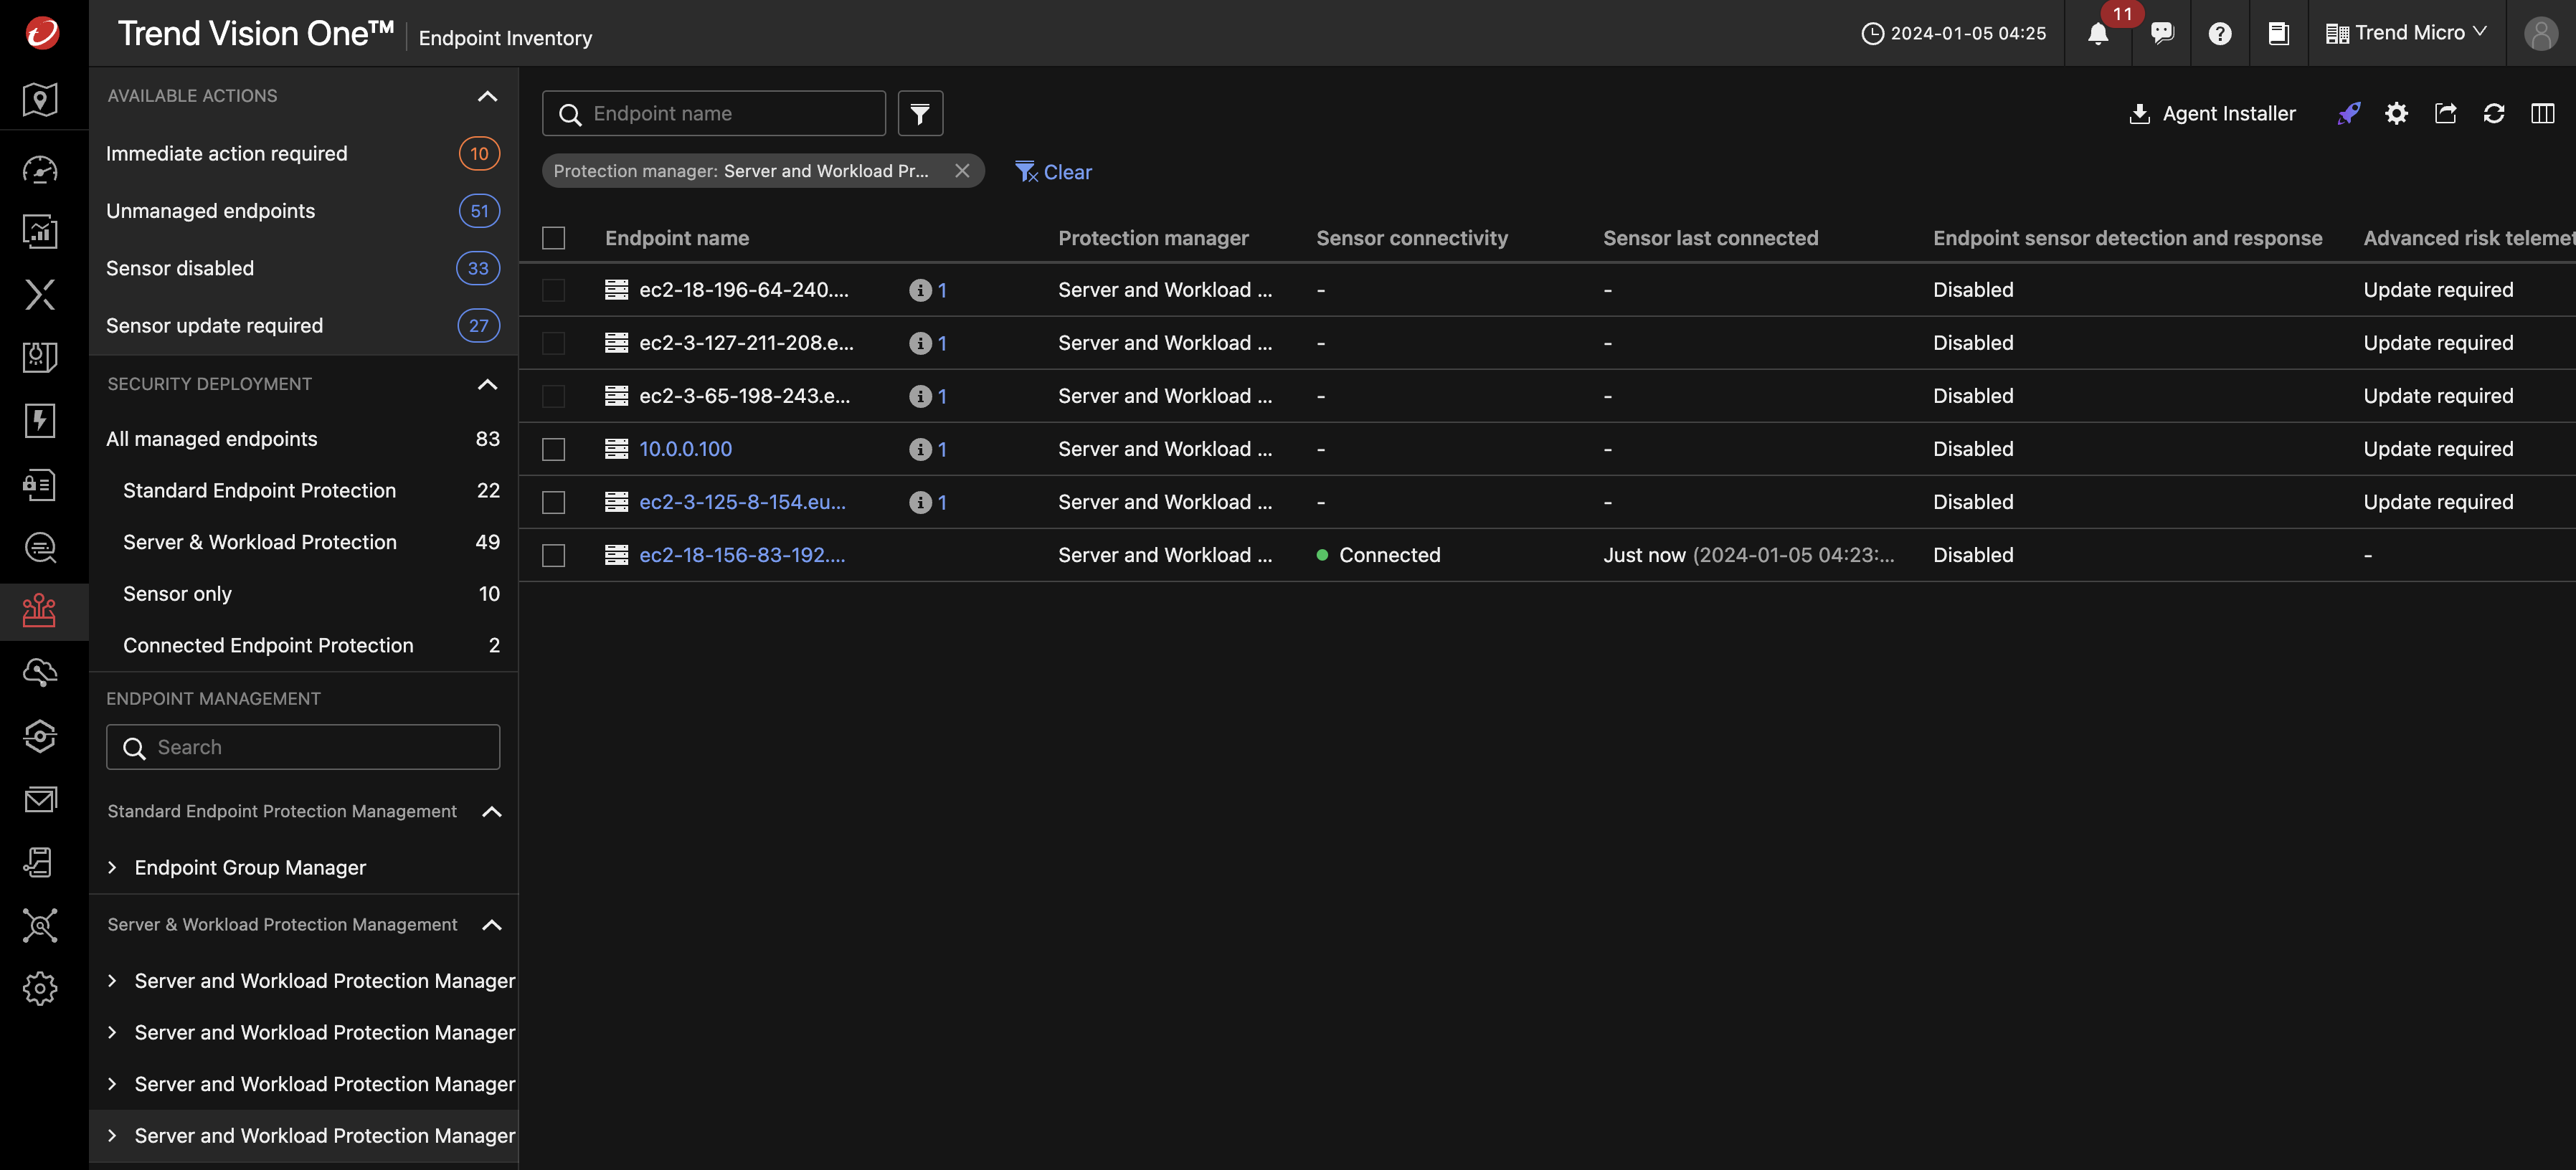Sort by Endpoint name column header

click(676, 238)
